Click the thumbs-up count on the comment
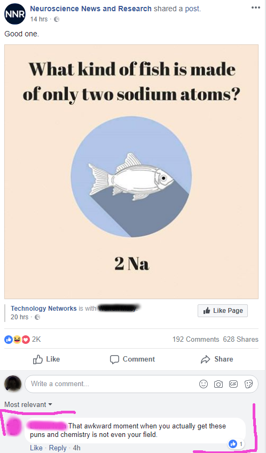The height and width of the screenshot is (453, 266). (237, 444)
